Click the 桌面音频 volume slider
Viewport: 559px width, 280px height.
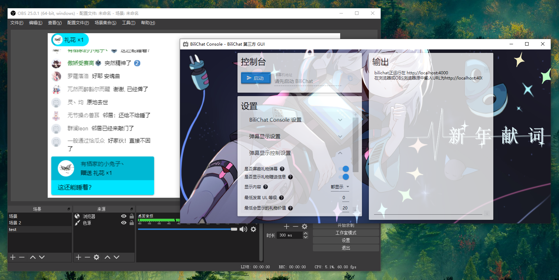187,229
